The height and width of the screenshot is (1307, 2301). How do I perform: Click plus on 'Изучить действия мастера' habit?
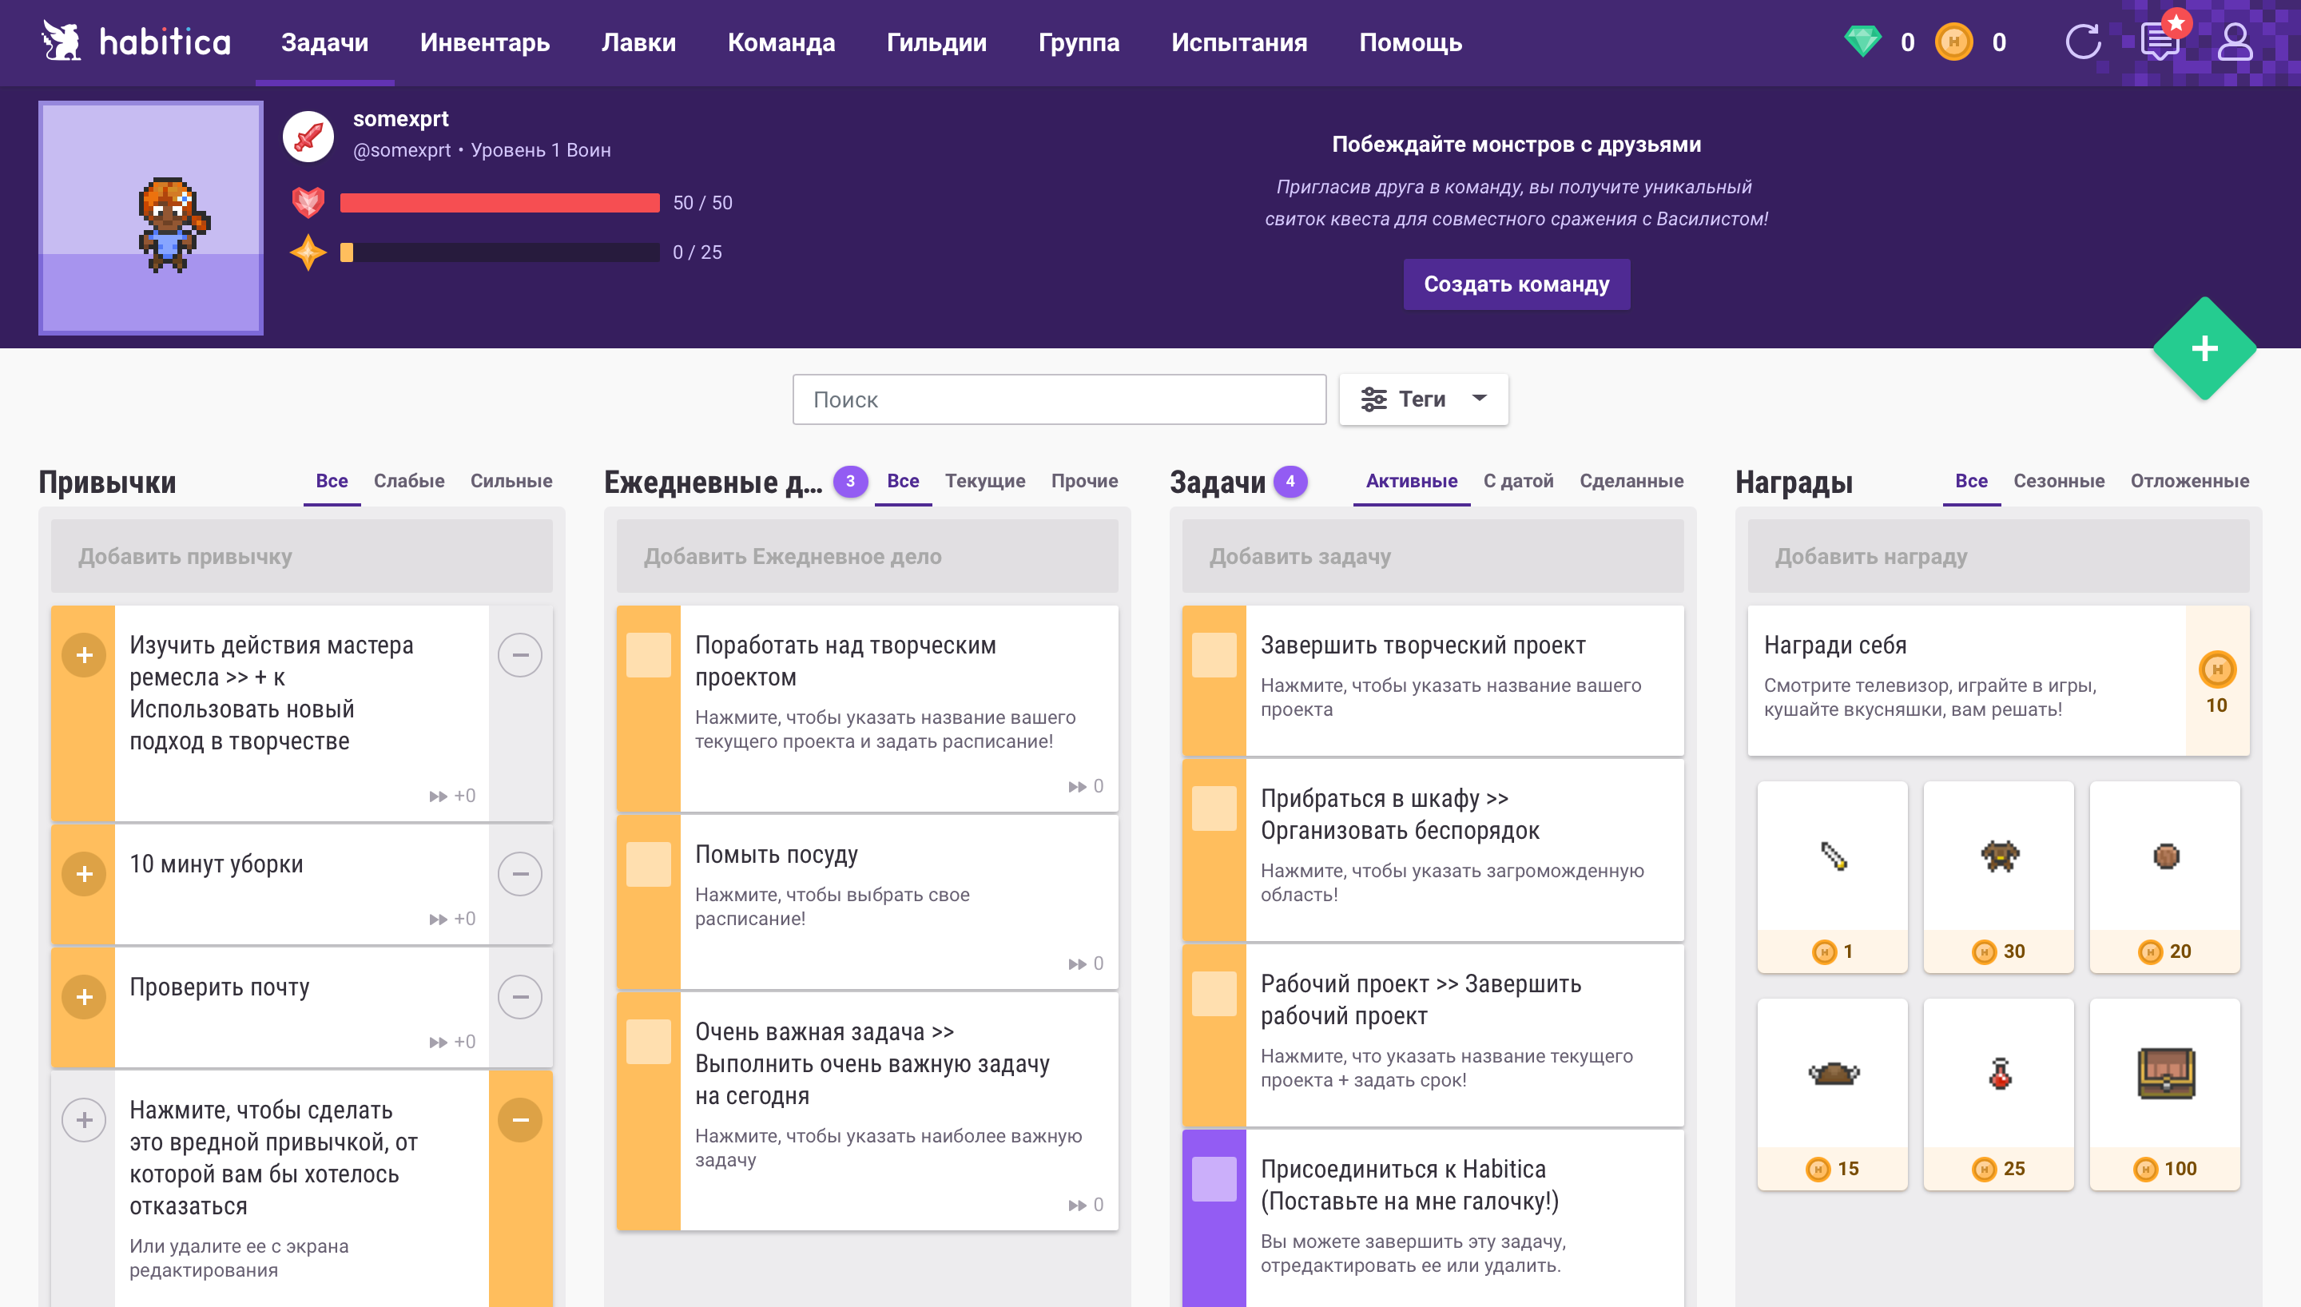point(85,655)
